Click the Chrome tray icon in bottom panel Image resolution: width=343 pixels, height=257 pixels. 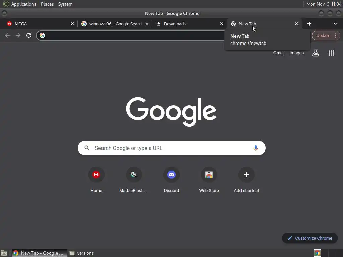(x=317, y=253)
